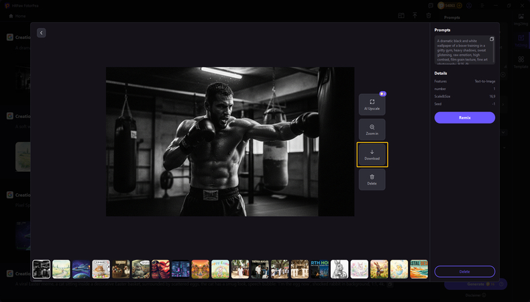Click the large boxer preview image
This screenshot has height=302, width=530.
click(229, 141)
